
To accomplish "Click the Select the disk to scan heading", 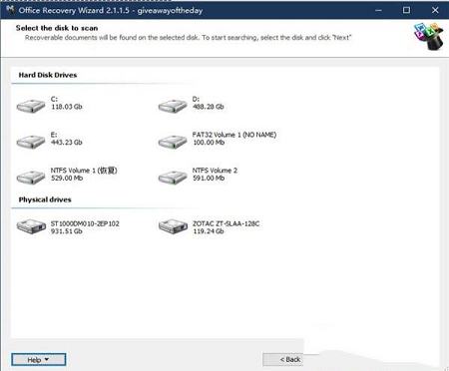I will click(57, 28).
